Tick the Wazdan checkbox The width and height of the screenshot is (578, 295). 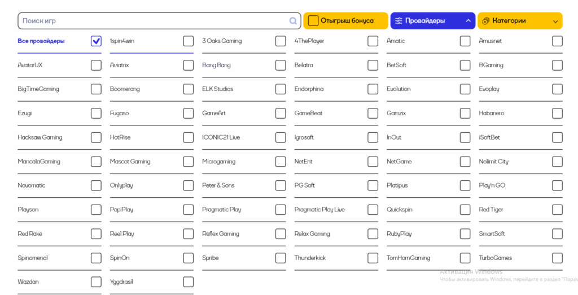pyautogui.click(x=96, y=282)
